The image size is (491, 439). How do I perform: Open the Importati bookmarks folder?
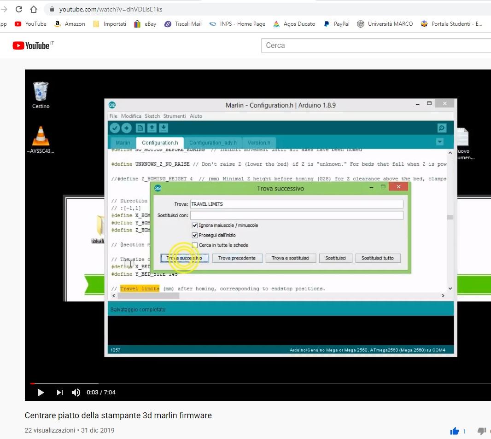(110, 24)
